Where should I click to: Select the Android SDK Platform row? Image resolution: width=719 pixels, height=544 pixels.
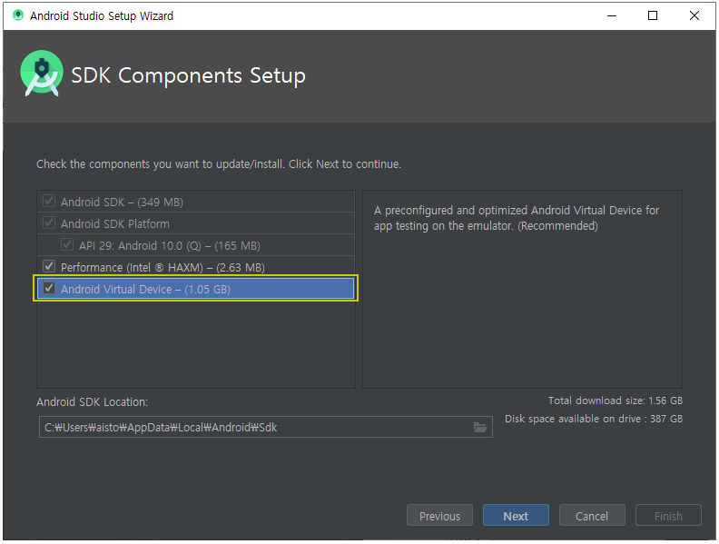point(196,223)
